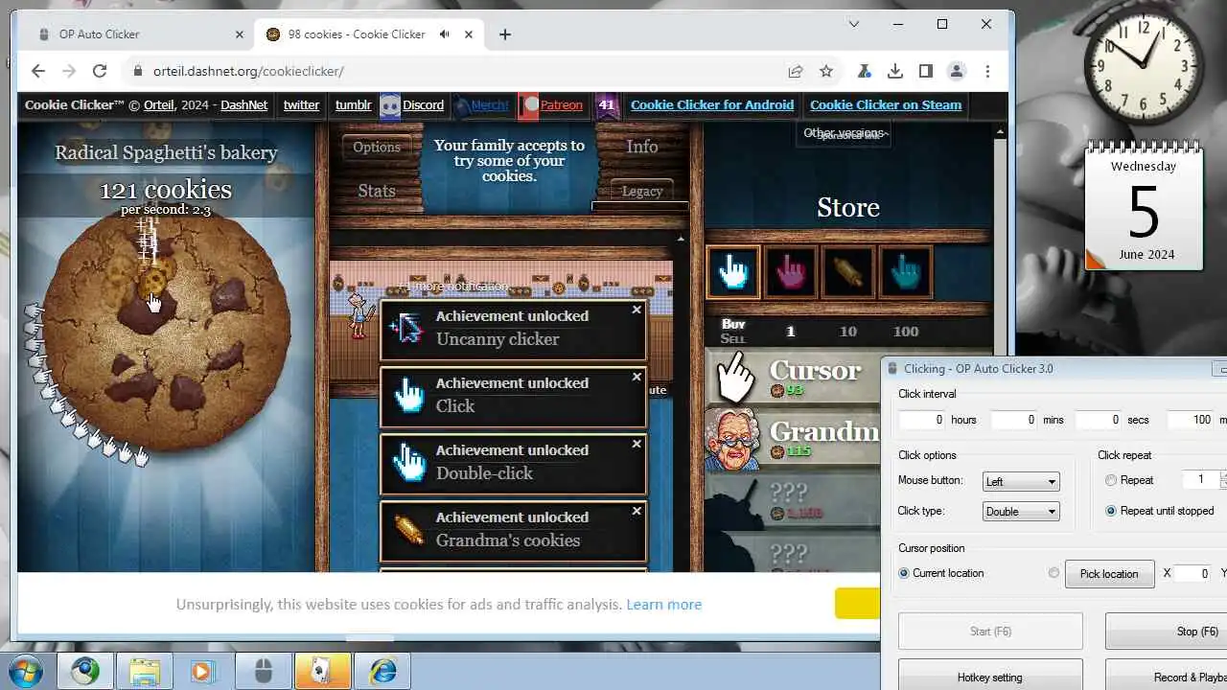Click the secs interval field
1227x690 pixels.
click(x=1099, y=420)
